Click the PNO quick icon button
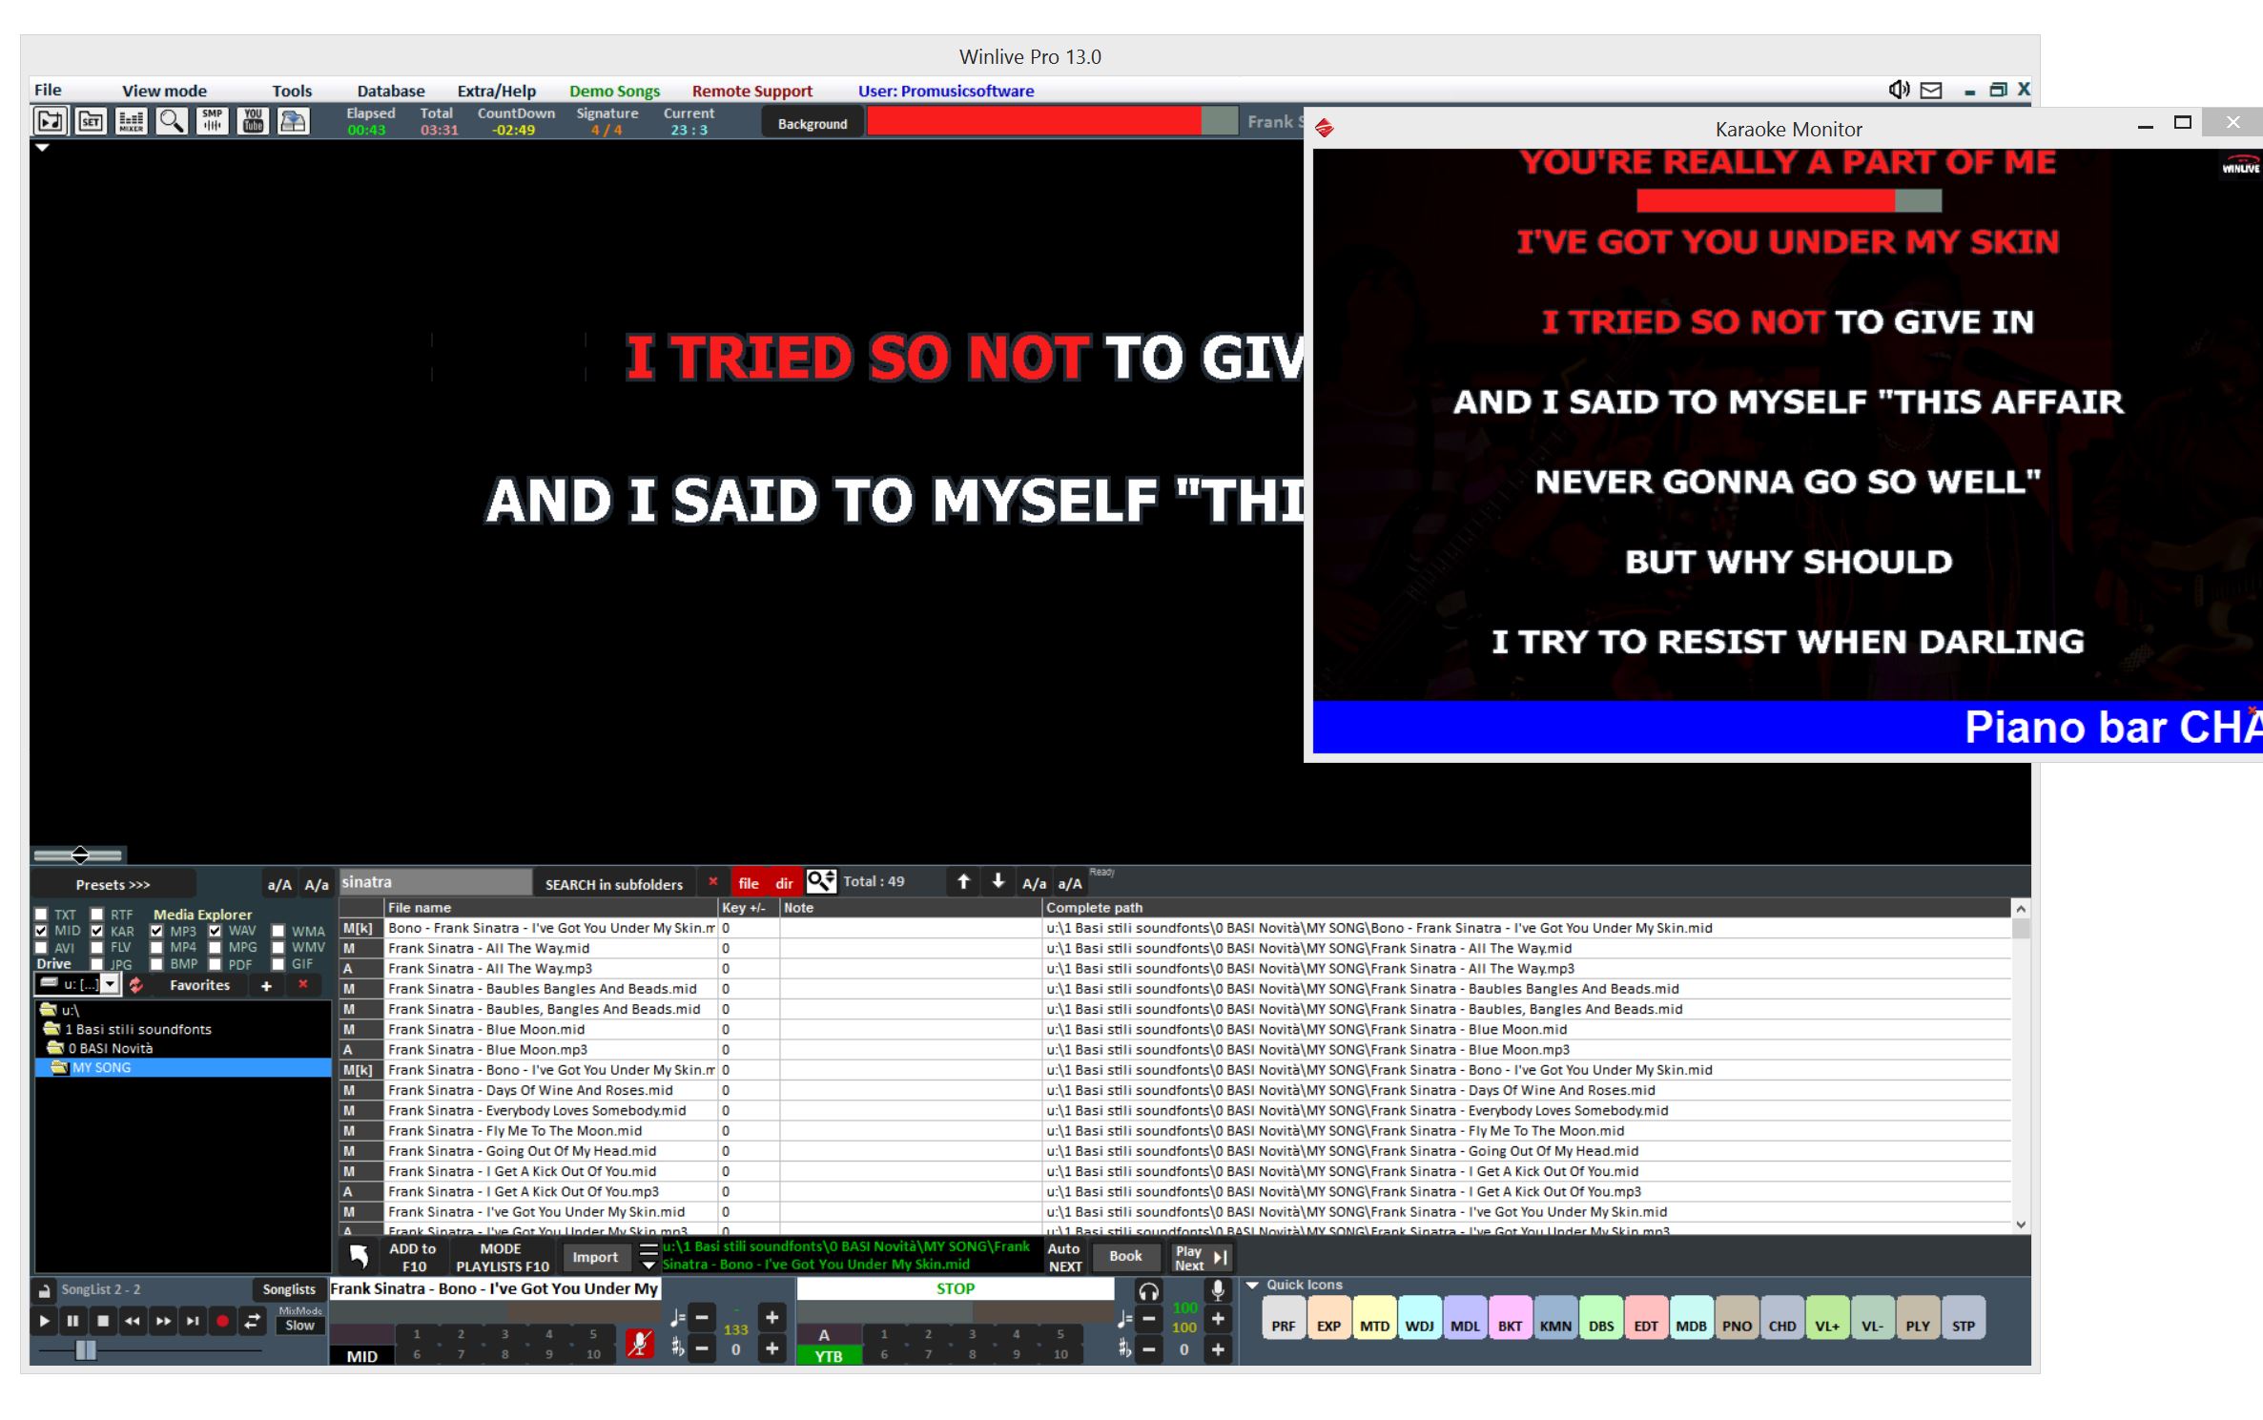This screenshot has width=2263, height=1420. click(1737, 1319)
